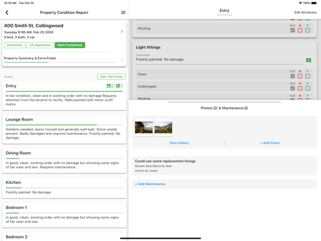Screen dimensions: 321x241
Task: Tap the Dining Room progress bar
Action: 65,158
